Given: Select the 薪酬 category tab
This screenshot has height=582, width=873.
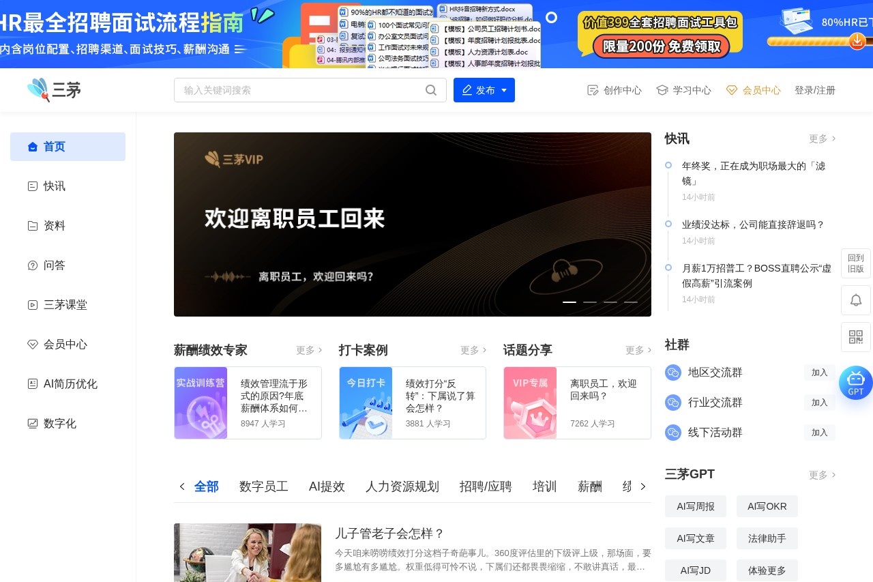Looking at the screenshot, I should click(x=590, y=486).
